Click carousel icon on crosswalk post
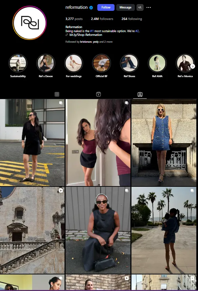This screenshot has height=291, width=198. pyautogui.click(x=60, y=103)
